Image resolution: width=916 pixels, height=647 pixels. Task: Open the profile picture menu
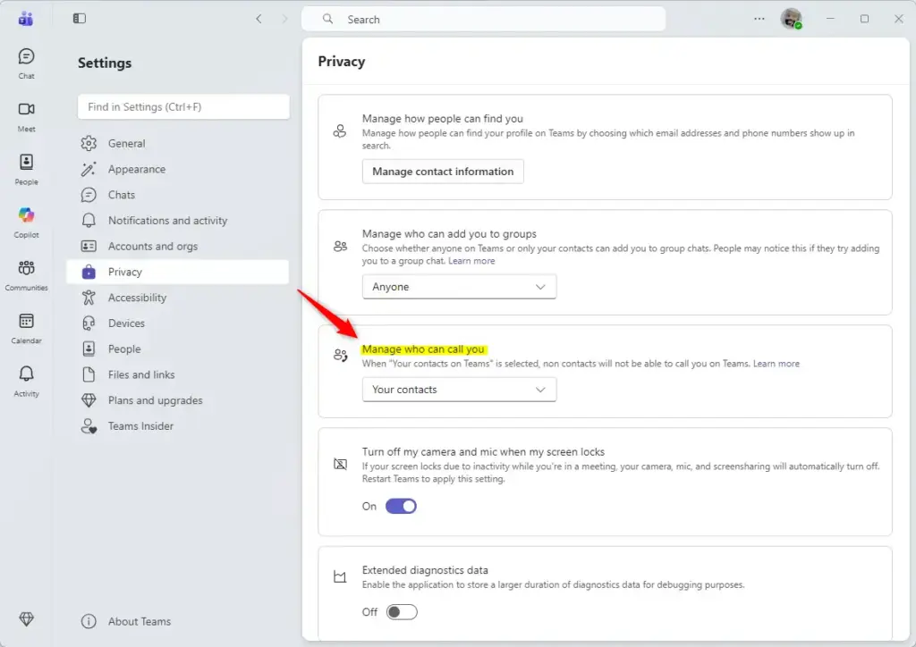click(791, 19)
